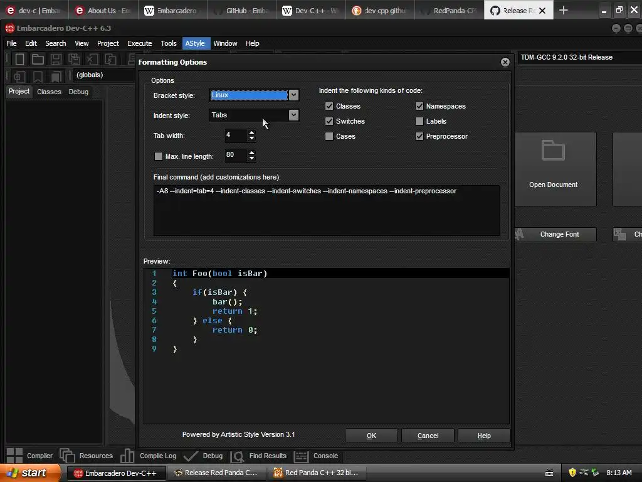The image size is (642, 482).
Task: Enable the Max. line length checkbox
Action: click(x=159, y=156)
